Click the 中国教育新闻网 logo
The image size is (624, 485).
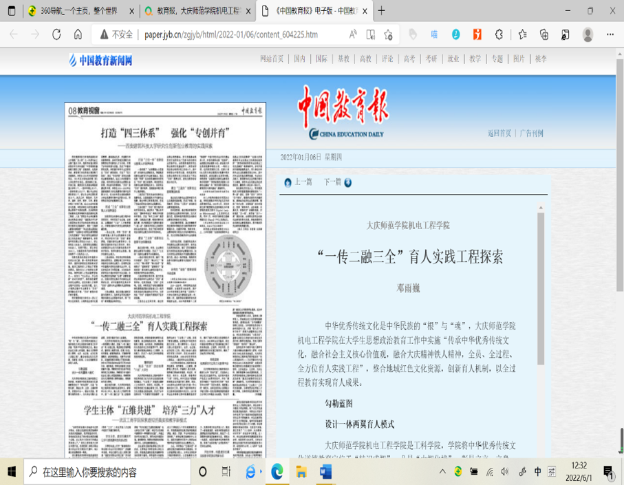click(x=100, y=60)
